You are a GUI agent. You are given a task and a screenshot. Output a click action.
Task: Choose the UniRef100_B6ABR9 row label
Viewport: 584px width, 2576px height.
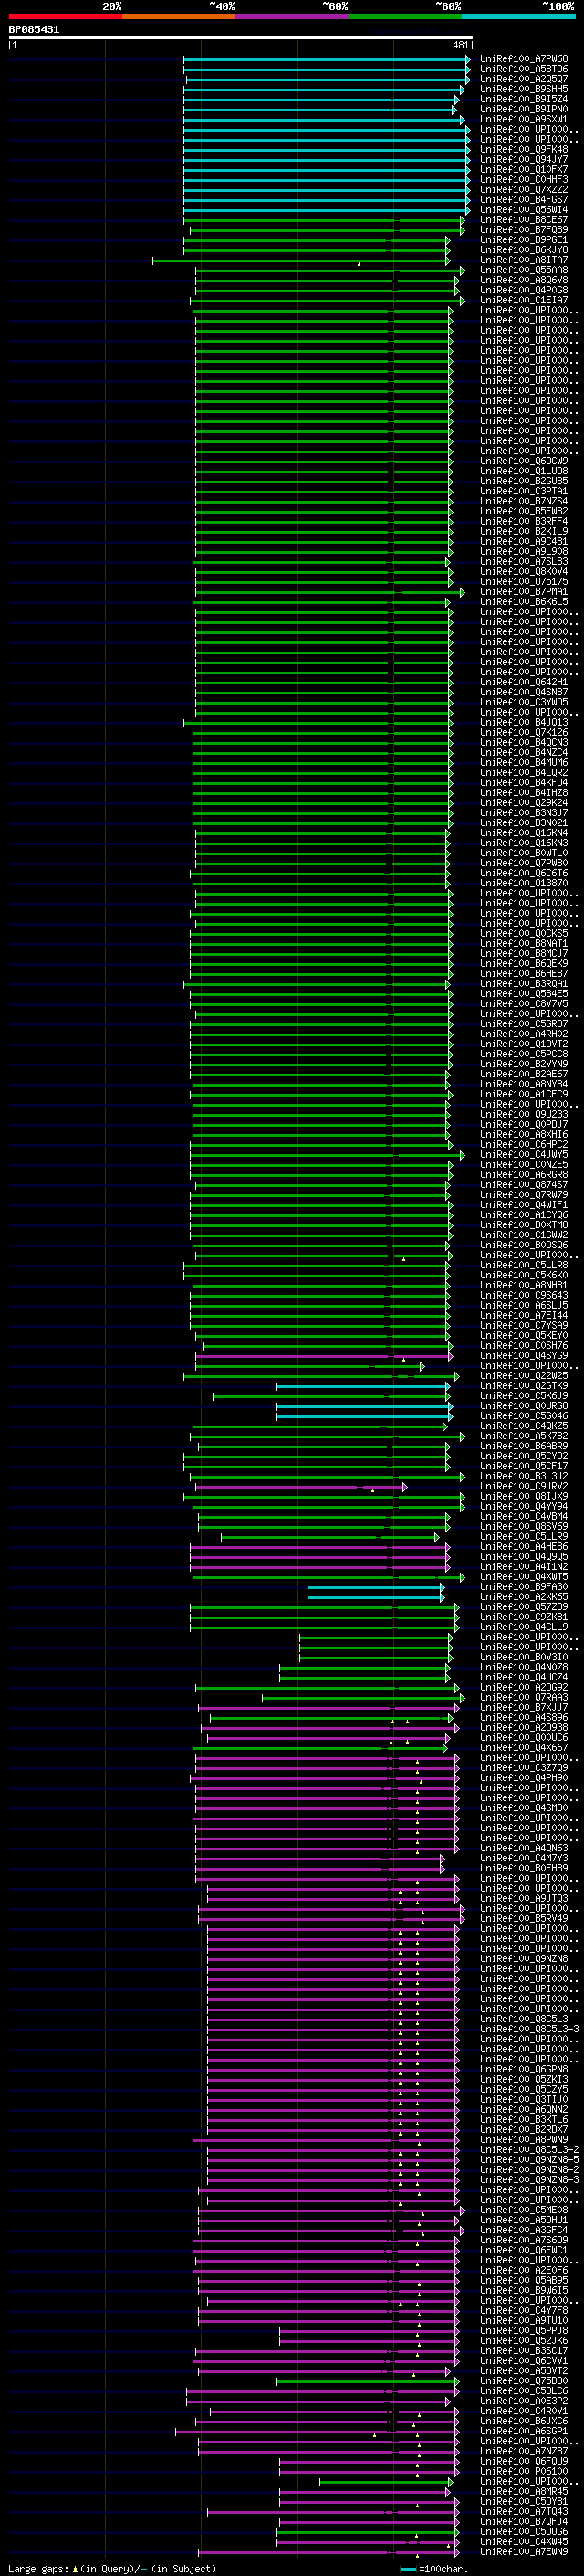click(x=524, y=1446)
